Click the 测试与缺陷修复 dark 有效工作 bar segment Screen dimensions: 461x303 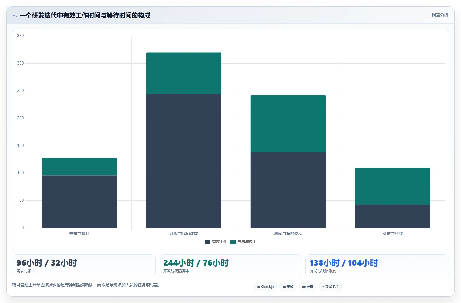(x=288, y=190)
